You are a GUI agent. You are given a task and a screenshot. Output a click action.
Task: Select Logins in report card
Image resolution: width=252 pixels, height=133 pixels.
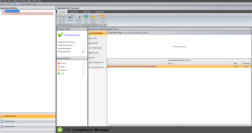tap(97, 38)
